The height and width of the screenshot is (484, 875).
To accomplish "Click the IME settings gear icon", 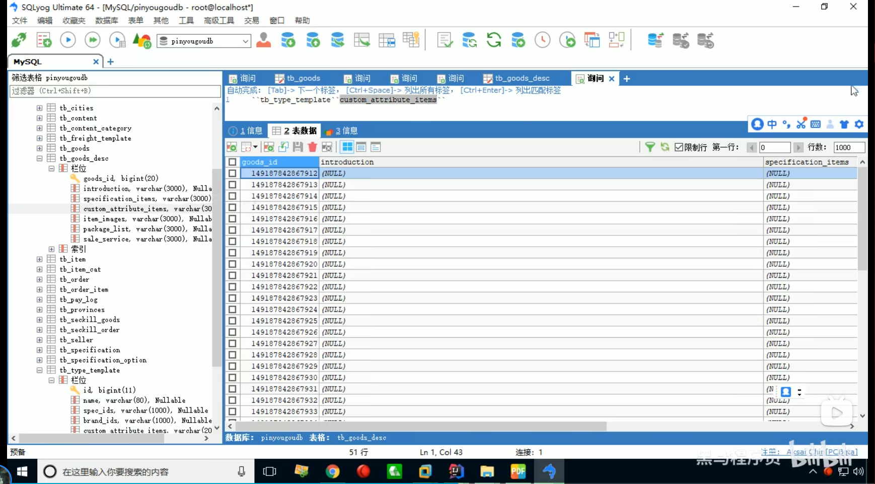I will (859, 124).
